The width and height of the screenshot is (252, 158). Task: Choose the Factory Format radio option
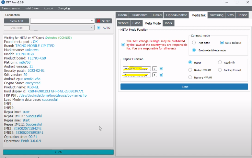[x=220, y=70]
